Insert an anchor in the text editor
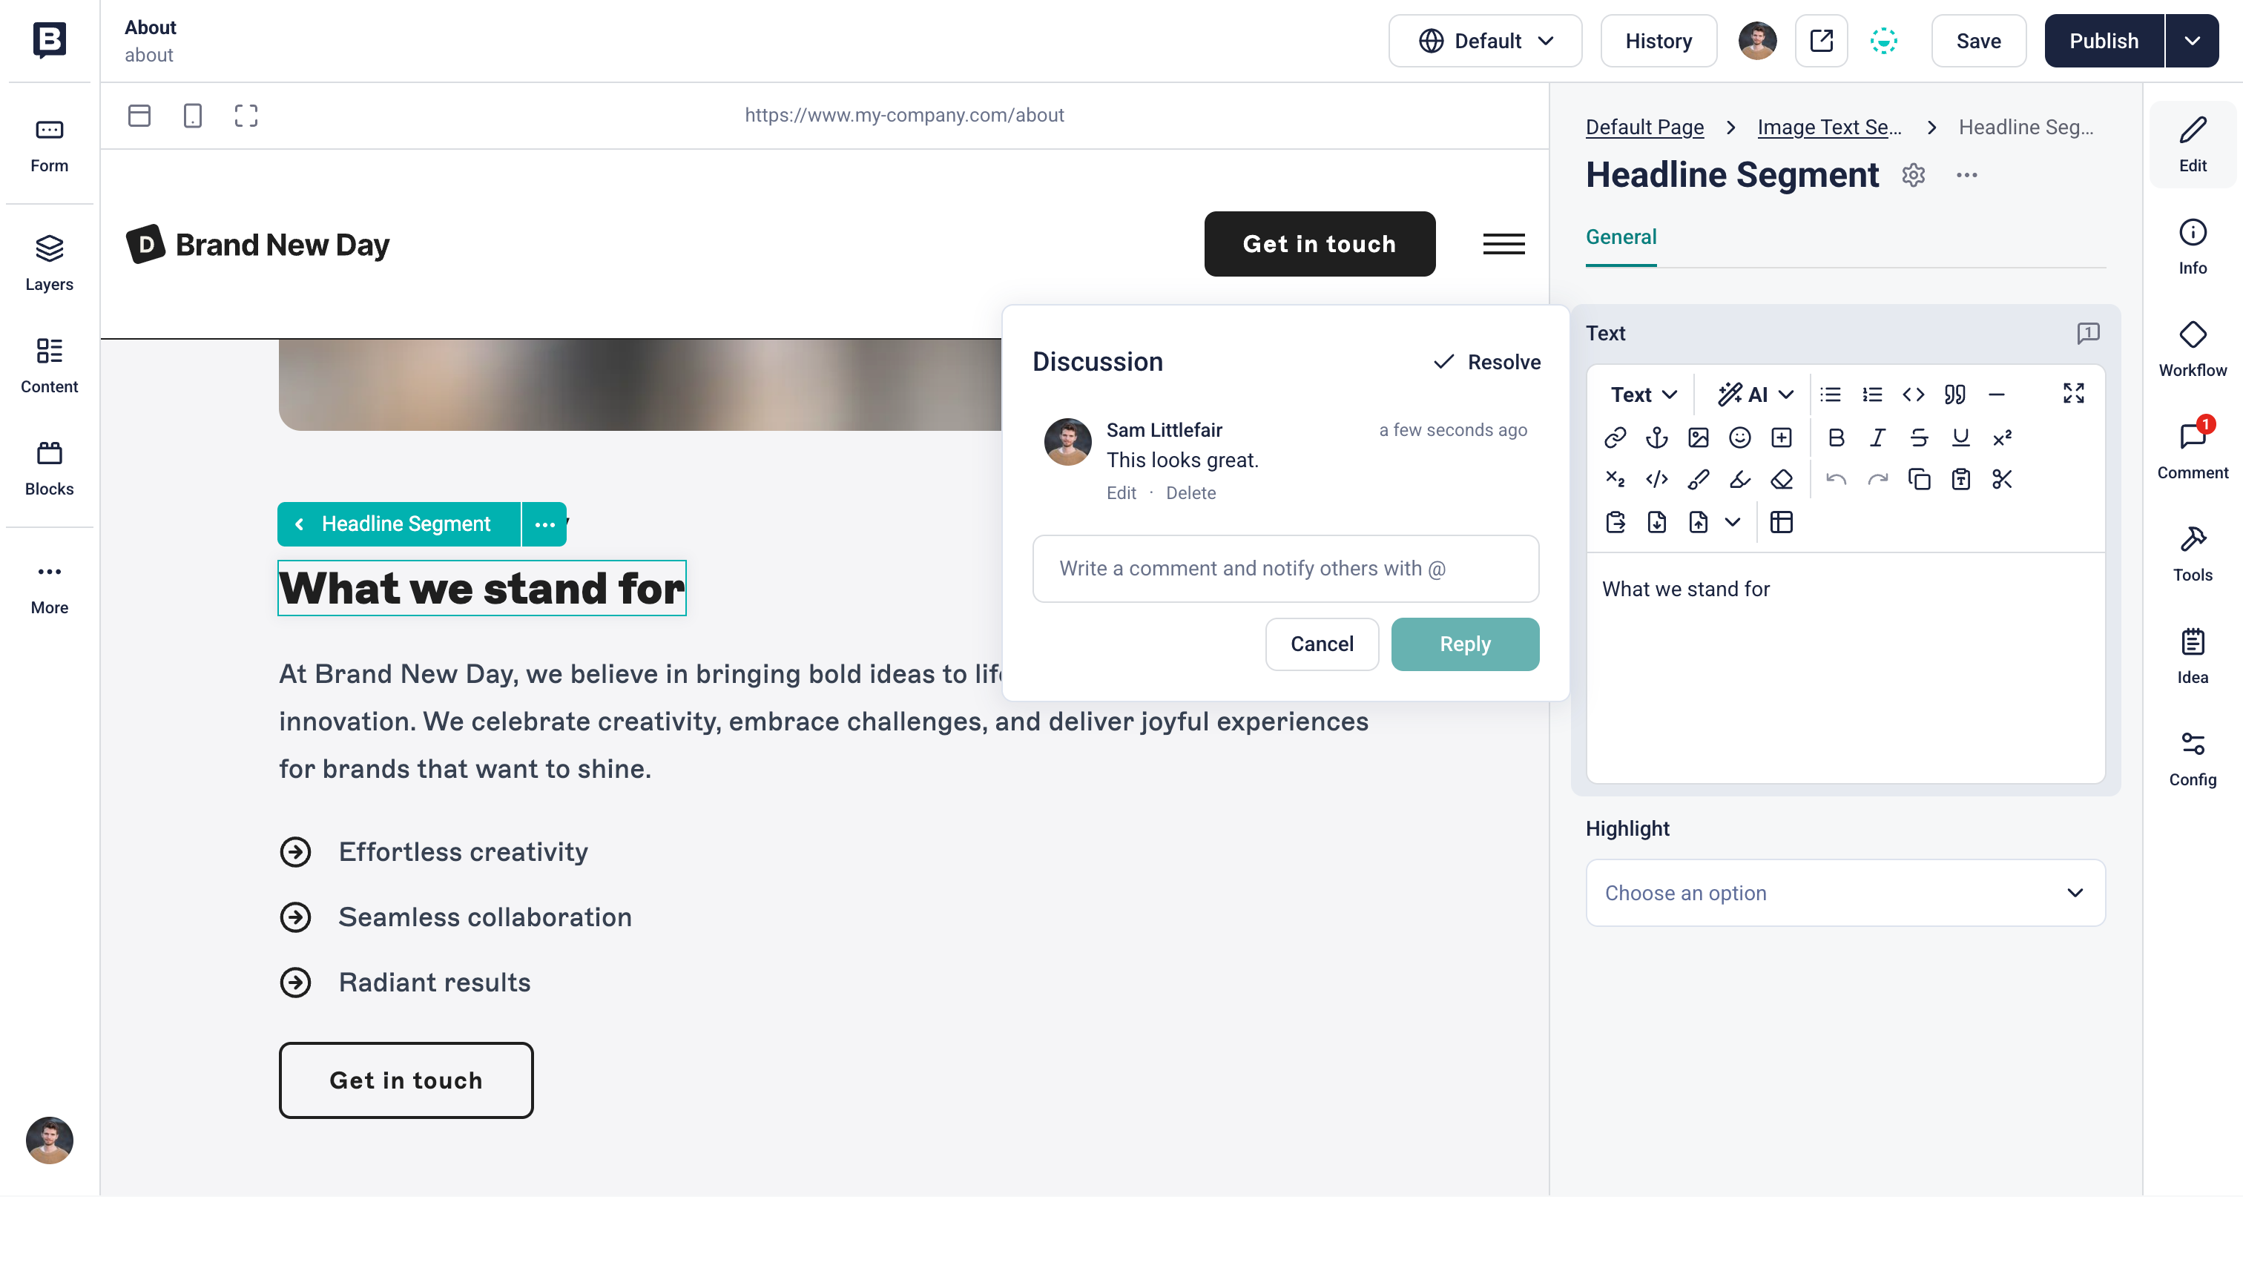The image size is (2243, 1271). click(1656, 438)
